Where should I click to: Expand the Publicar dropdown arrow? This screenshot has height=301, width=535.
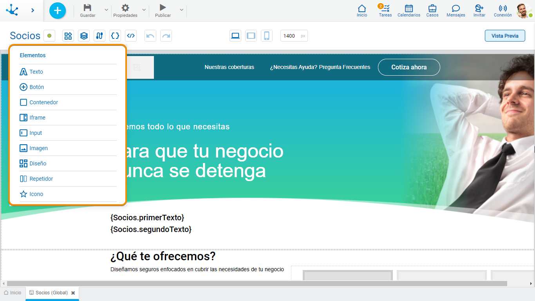(181, 10)
